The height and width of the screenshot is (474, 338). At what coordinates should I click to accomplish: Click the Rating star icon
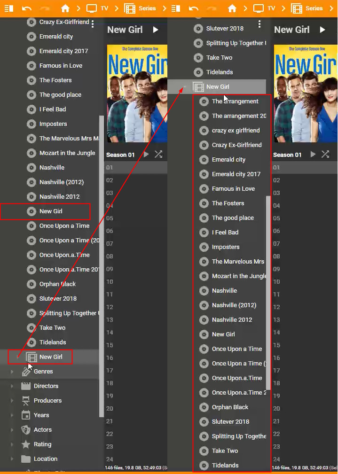[26, 444]
